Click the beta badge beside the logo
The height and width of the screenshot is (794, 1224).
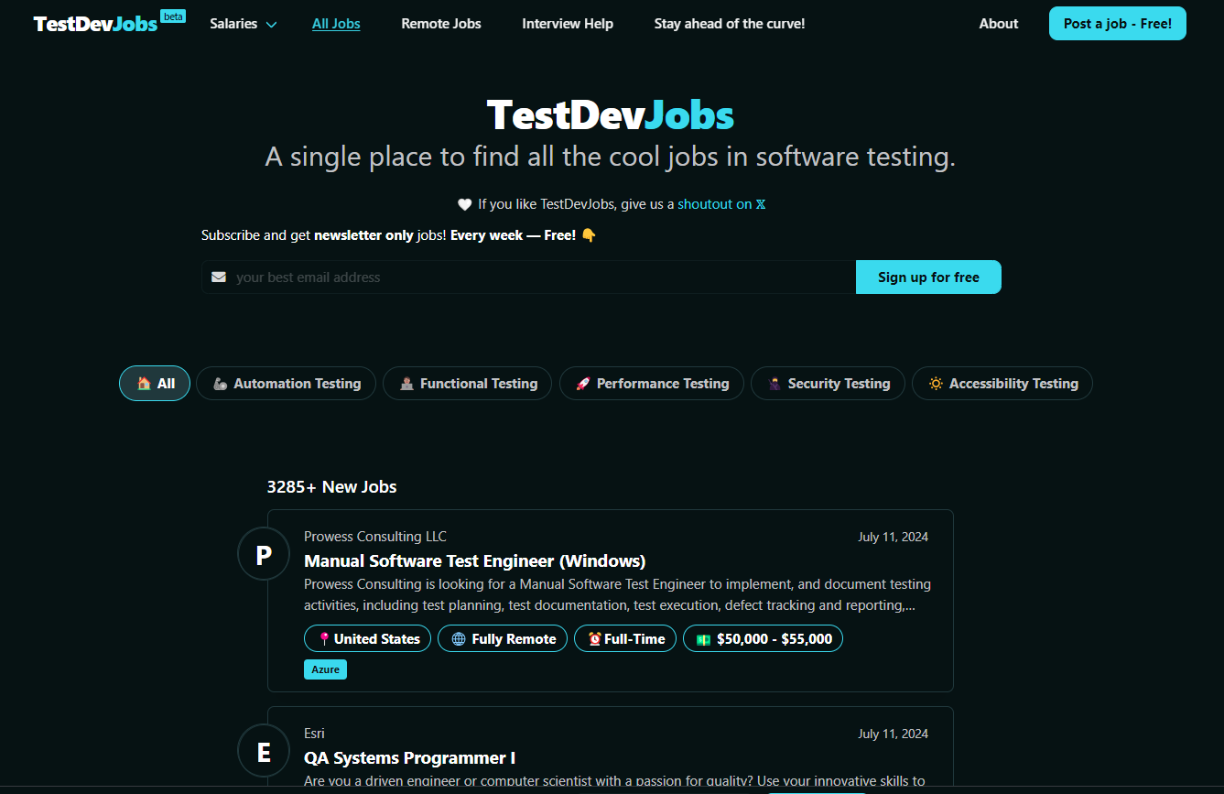coord(173,16)
